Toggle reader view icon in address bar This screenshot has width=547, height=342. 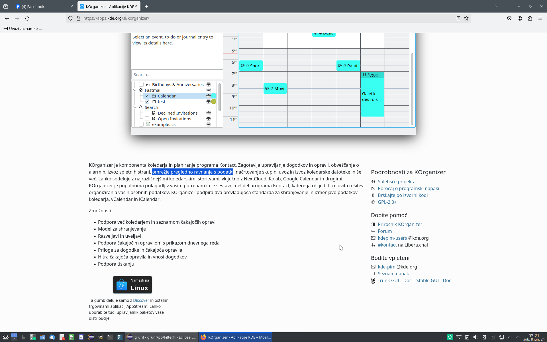tap(458, 18)
